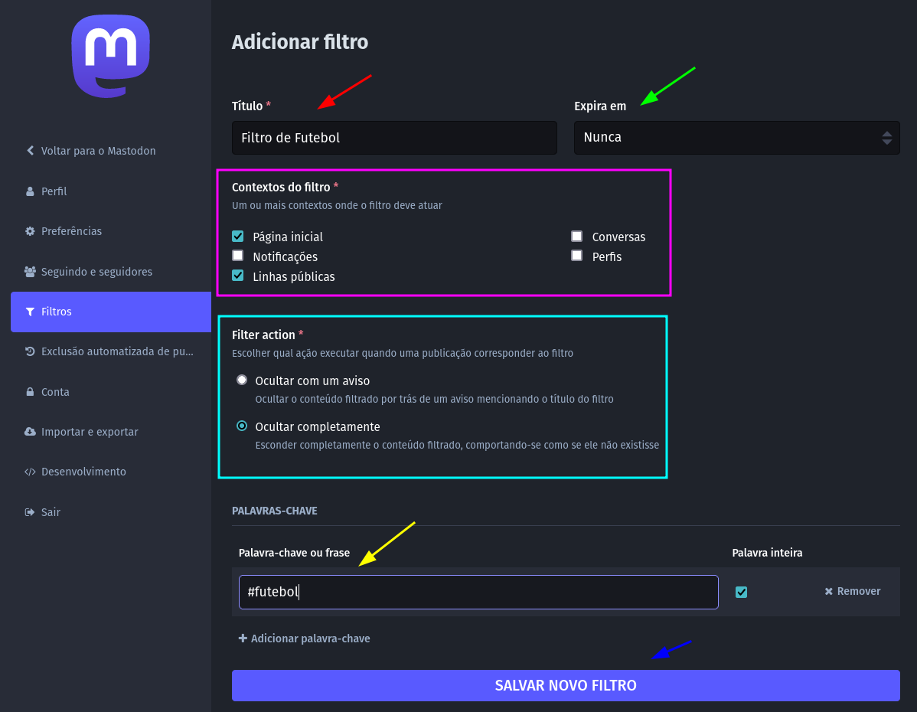The image size is (917, 712).
Task: Click the back chevron icon beside Voltar para o Mastodon
Action: pos(30,150)
